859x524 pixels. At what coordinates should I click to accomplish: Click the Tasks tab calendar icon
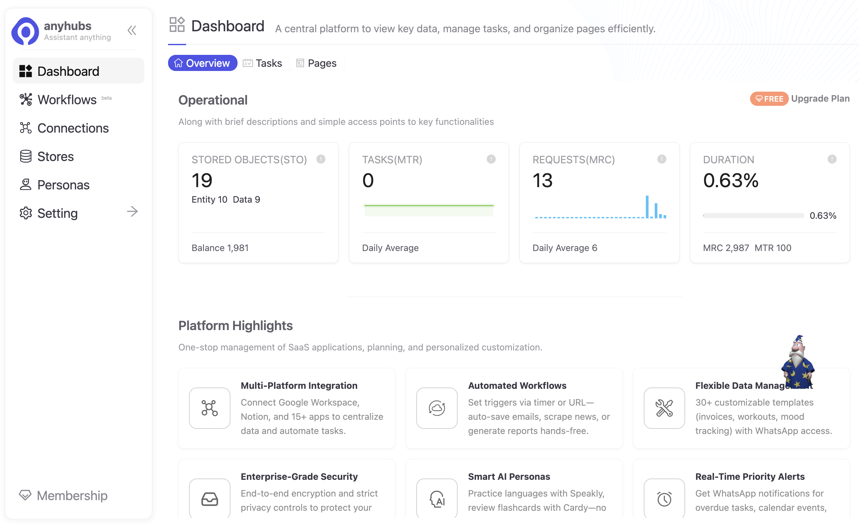click(x=248, y=63)
